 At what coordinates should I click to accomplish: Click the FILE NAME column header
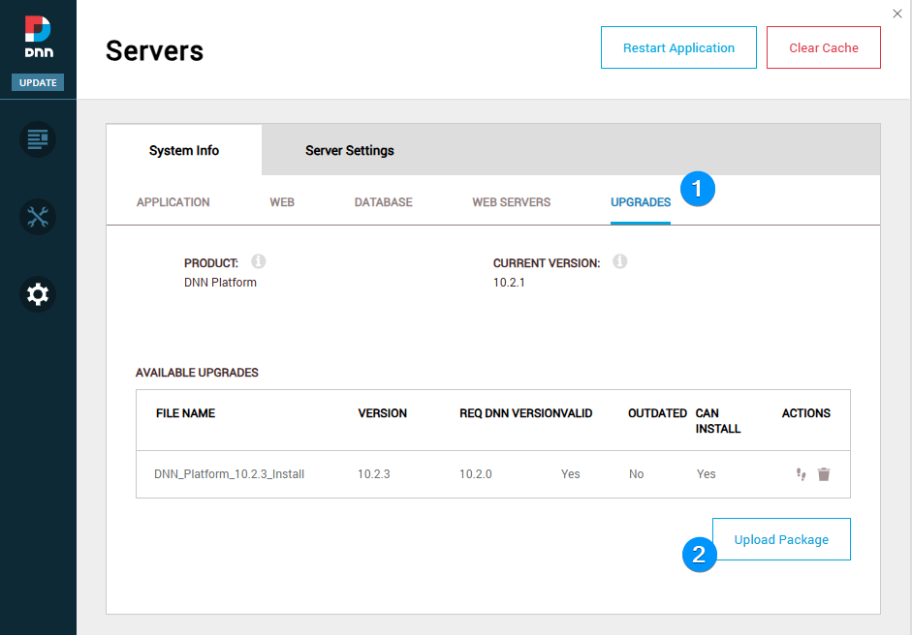click(185, 413)
